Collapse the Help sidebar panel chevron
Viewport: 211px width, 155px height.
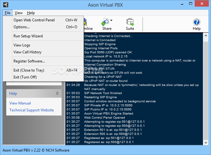click(57, 93)
